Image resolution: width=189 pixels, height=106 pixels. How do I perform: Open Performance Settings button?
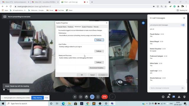99,40
